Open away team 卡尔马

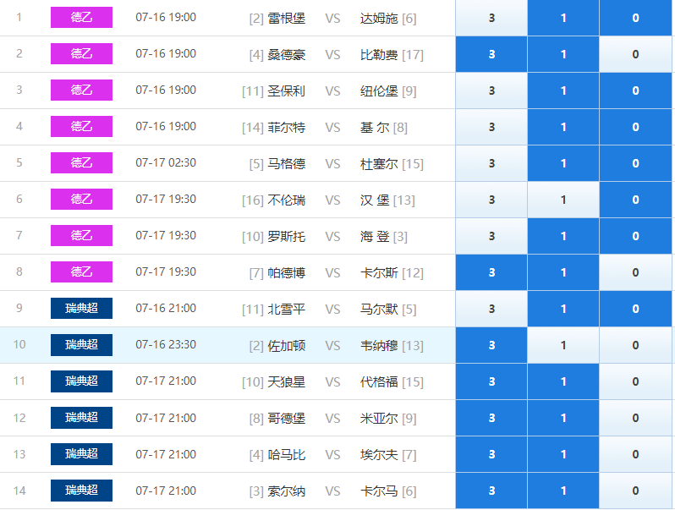point(379,491)
